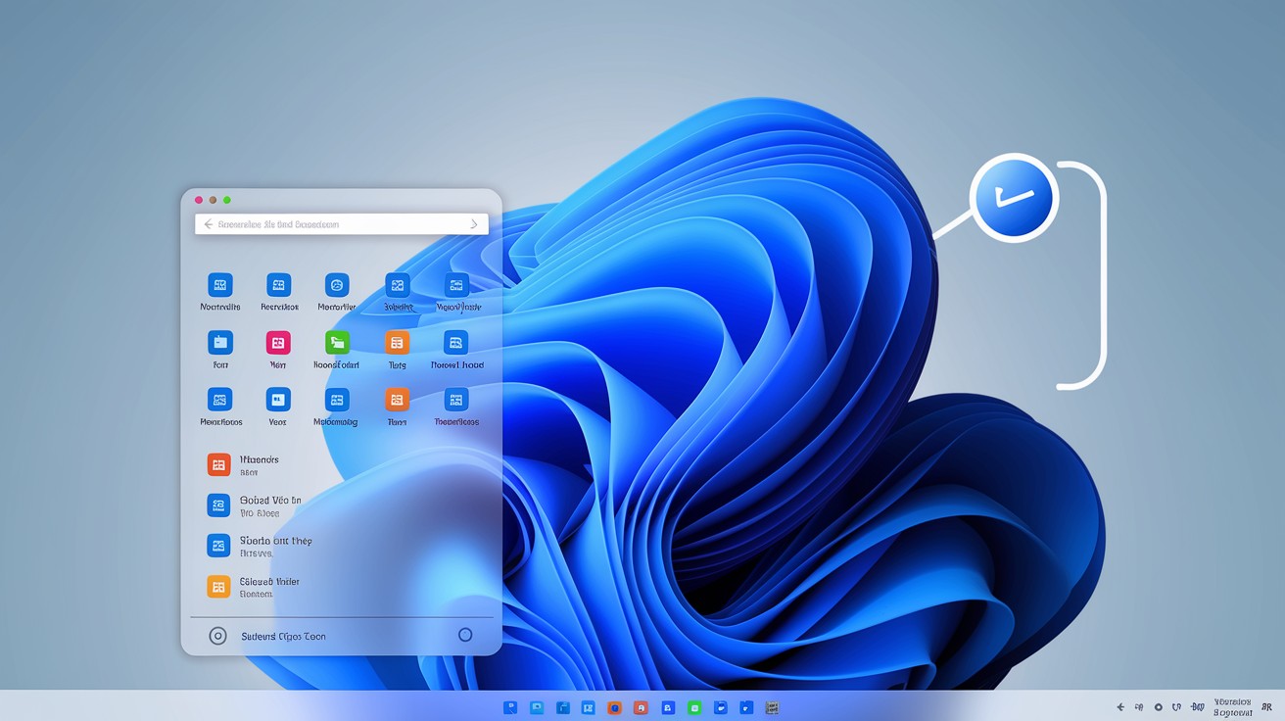This screenshot has width=1285, height=721.
Task: Select the empty circle at the window's bottom-right
Action: click(x=465, y=635)
